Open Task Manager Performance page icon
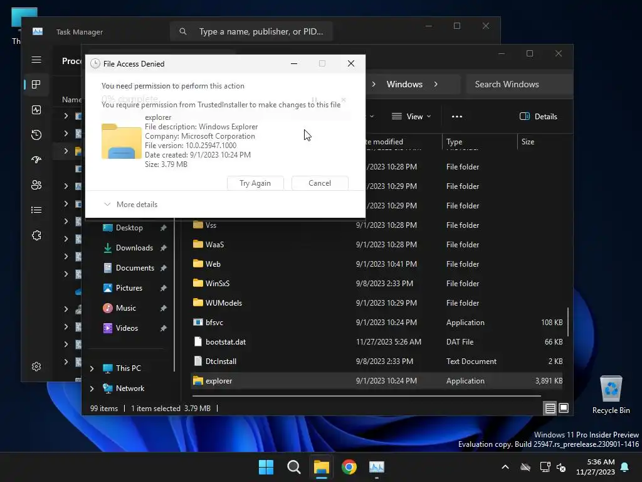This screenshot has width=642, height=482. tap(36, 110)
